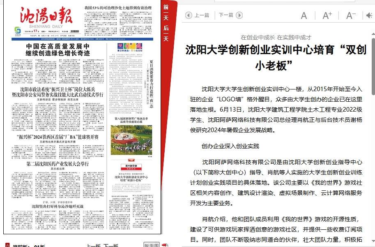The image size is (375, 247).
Task: Click the 沈阳日报 masthead logo
Action: click(46, 15)
